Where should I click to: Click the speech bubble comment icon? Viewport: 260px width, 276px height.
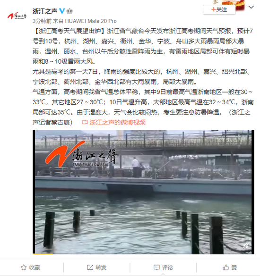pos(156,268)
